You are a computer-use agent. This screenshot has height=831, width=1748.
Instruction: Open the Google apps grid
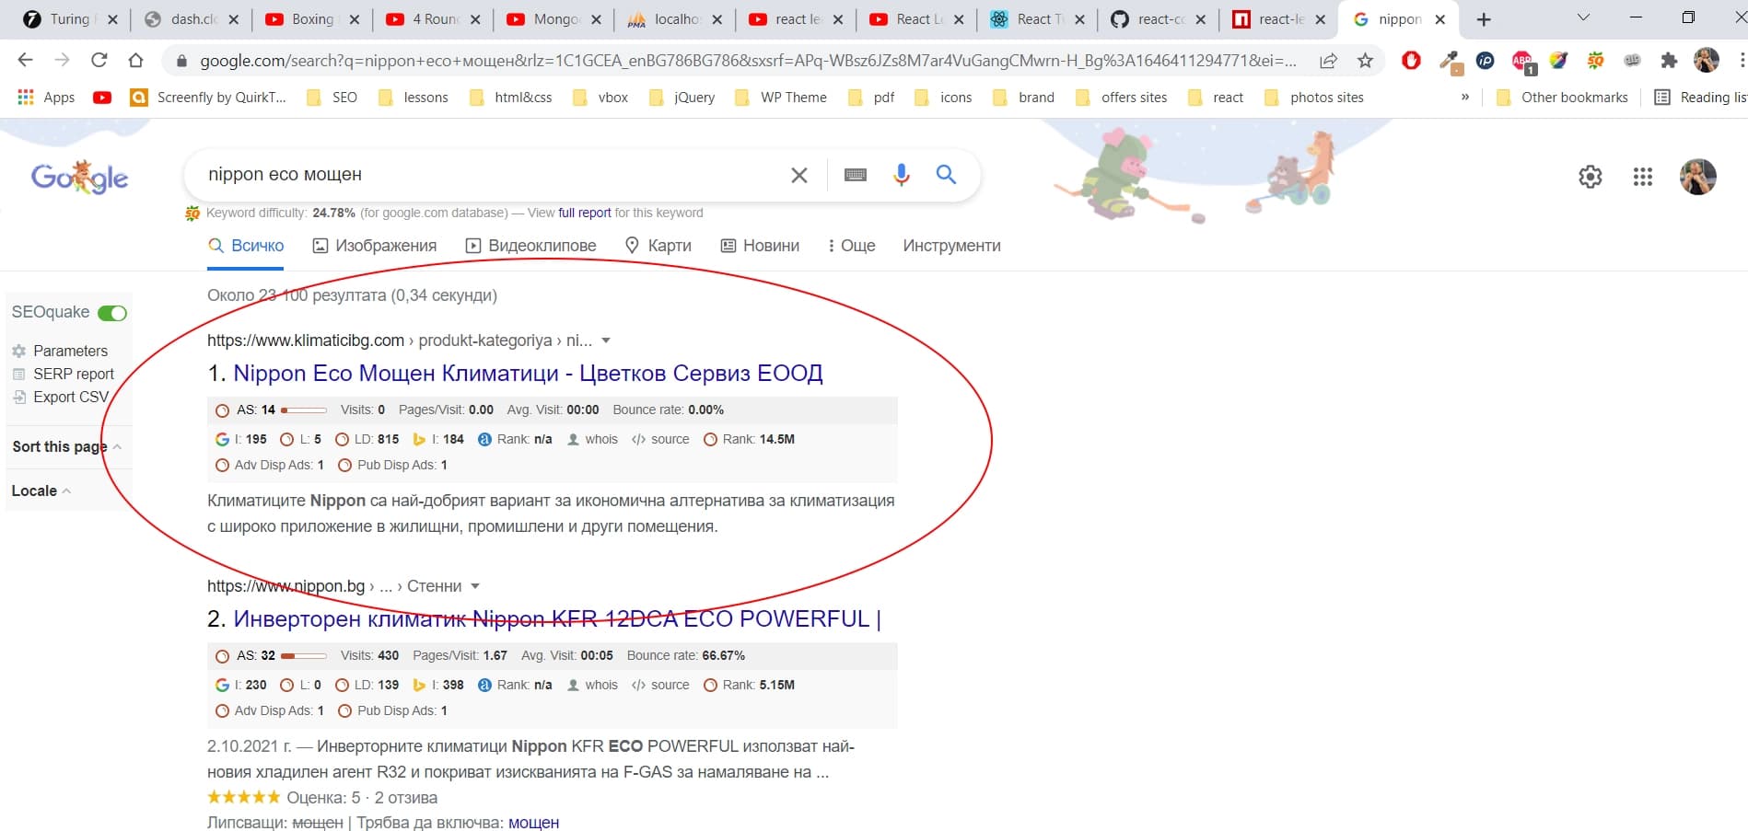[1643, 177]
